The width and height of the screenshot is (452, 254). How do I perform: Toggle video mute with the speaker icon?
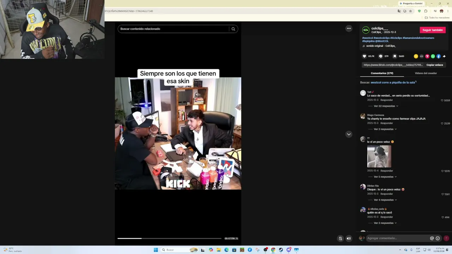tap(349, 238)
